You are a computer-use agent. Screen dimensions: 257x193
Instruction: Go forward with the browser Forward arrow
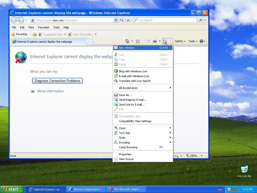point(21,20)
